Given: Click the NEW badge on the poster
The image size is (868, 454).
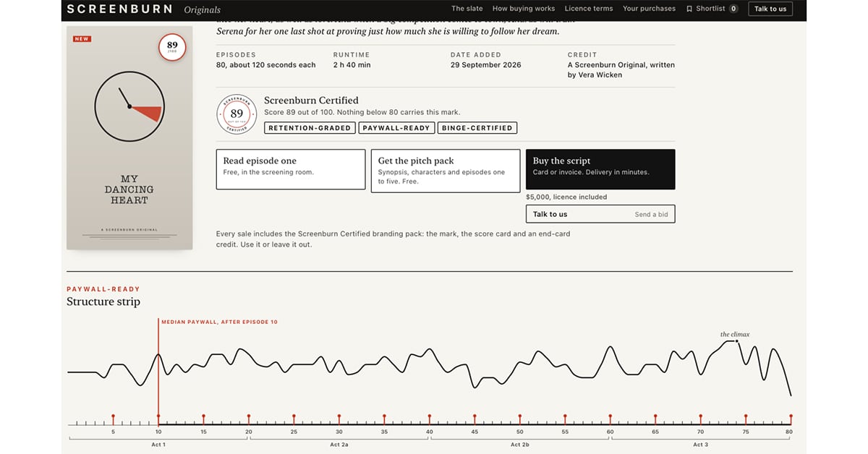Looking at the screenshot, I should click(82, 38).
